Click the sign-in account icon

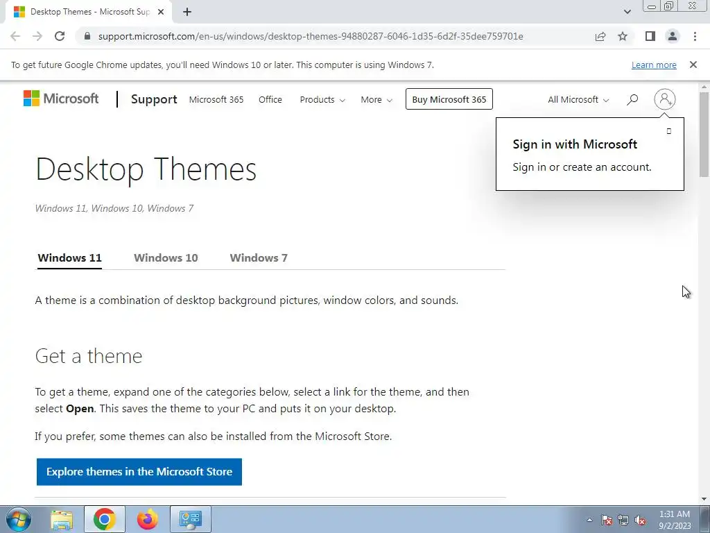click(x=664, y=99)
